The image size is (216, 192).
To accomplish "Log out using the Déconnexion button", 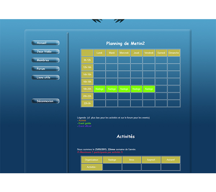I will coord(45,101).
